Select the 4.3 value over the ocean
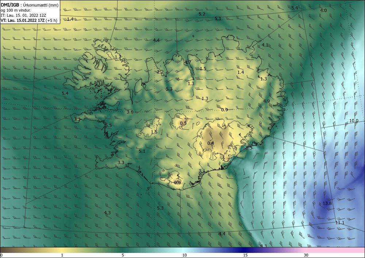This screenshot has width=365, height=258. (x=107, y=213)
